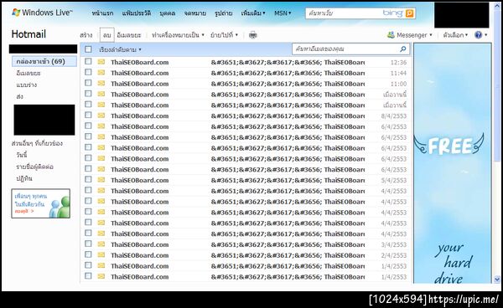Open รายชื่อผู้ติดต่อ contacts link
This screenshot has width=503, height=308.
click(x=34, y=167)
